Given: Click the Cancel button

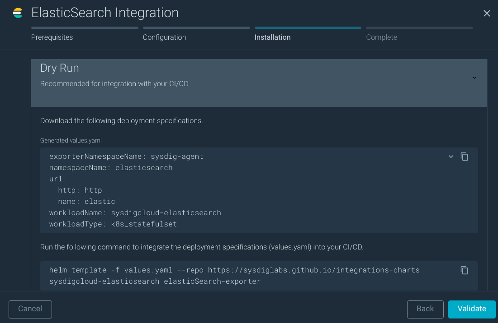Looking at the screenshot, I should click(30, 309).
